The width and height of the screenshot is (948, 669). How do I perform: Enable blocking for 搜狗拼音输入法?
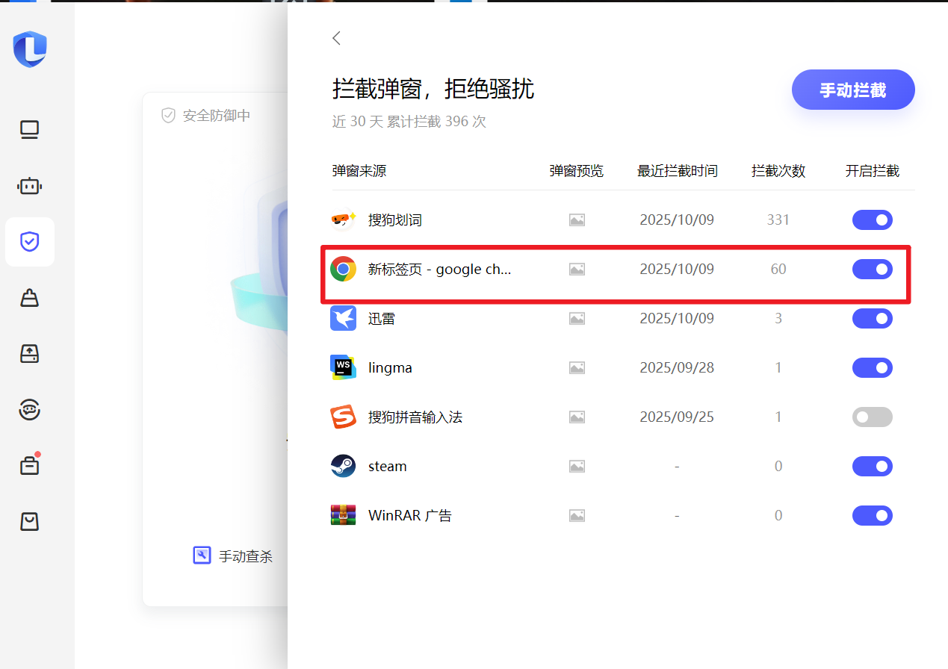coord(872,417)
